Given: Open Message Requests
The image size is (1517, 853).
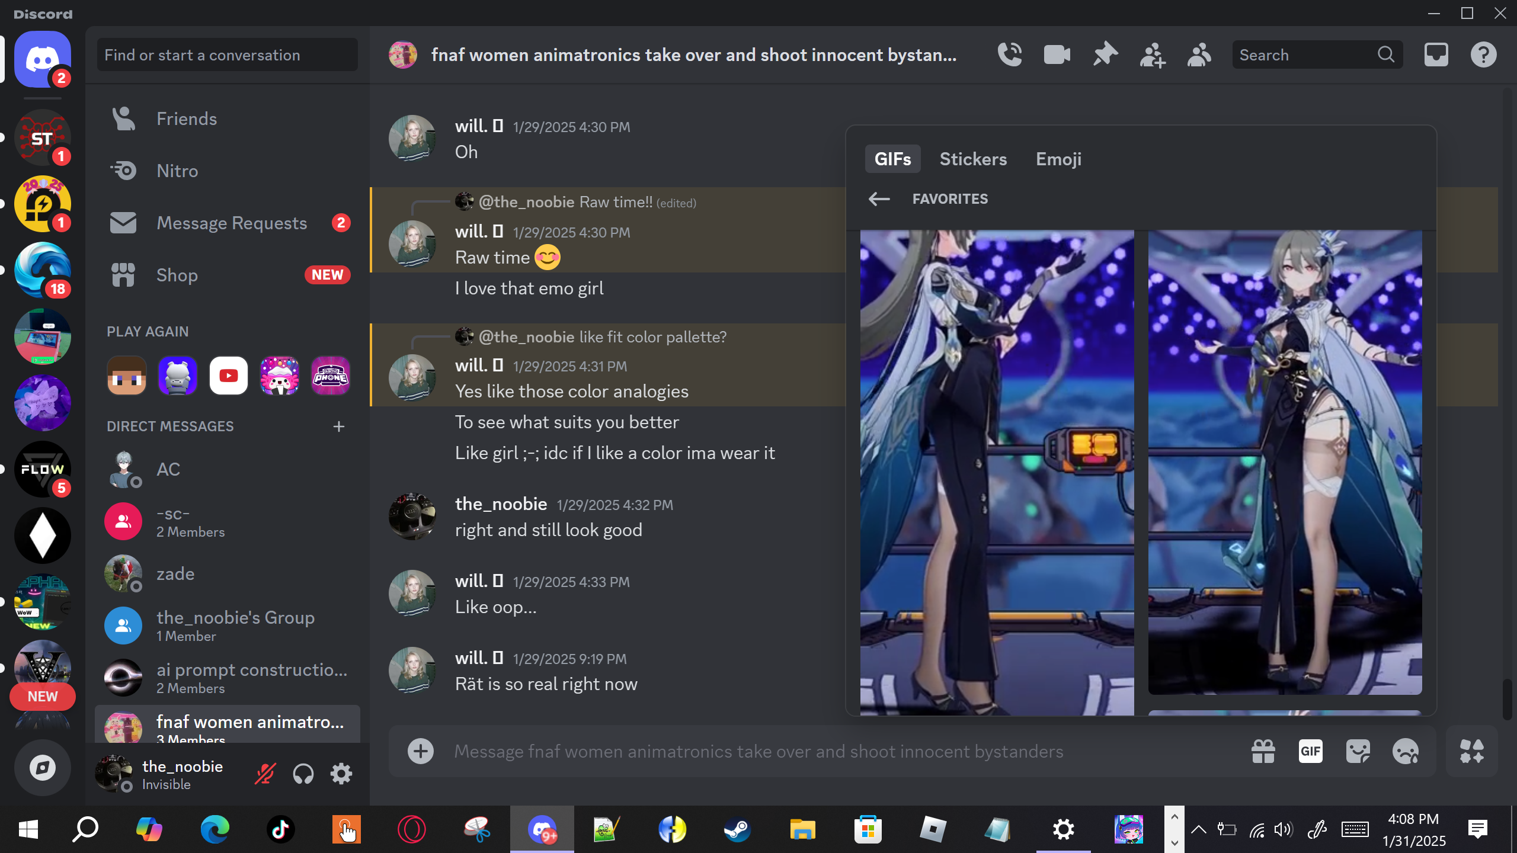Looking at the screenshot, I should (x=231, y=223).
